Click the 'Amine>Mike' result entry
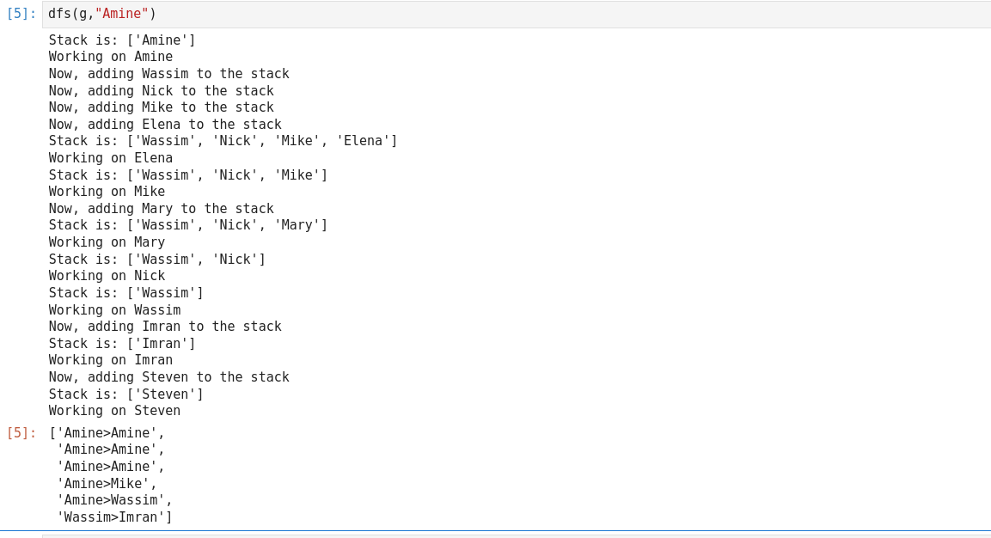This screenshot has width=991, height=538. [107, 484]
